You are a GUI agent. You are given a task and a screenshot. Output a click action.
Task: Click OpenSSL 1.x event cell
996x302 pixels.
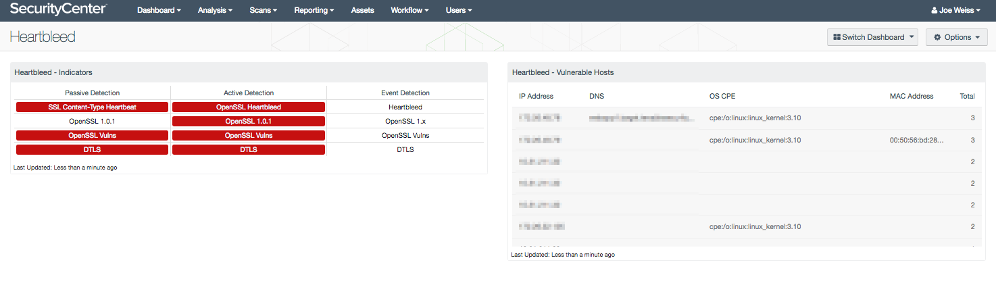pos(405,121)
